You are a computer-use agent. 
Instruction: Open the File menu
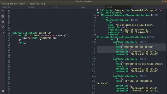click(x=11, y=4)
